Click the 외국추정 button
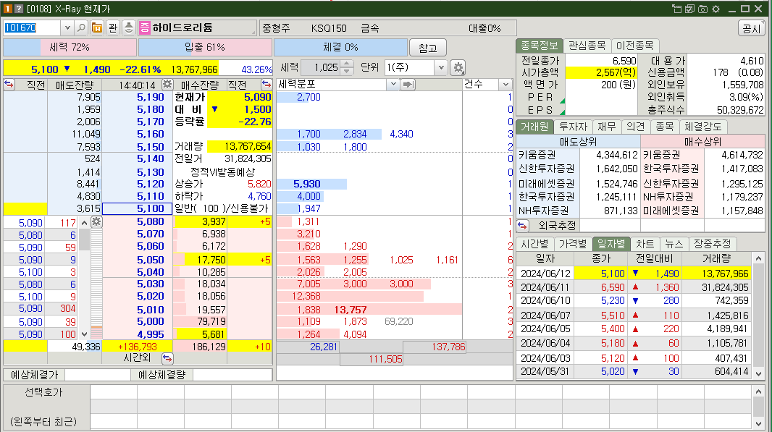Viewport: 772px width, 432px height. (558, 226)
